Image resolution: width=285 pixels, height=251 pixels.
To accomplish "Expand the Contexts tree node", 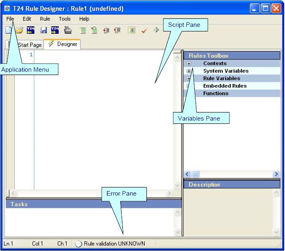I will click(x=189, y=64).
